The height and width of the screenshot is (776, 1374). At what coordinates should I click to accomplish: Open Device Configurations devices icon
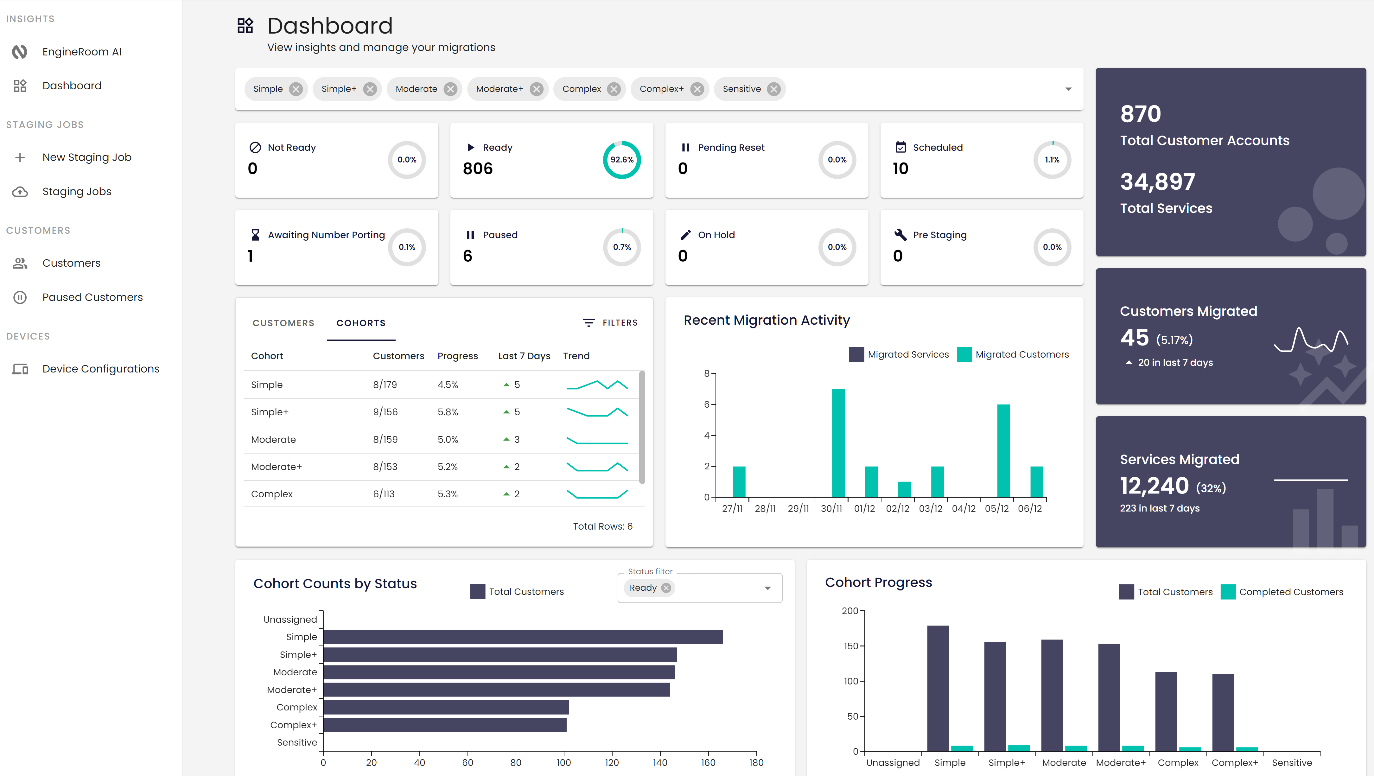tap(20, 369)
